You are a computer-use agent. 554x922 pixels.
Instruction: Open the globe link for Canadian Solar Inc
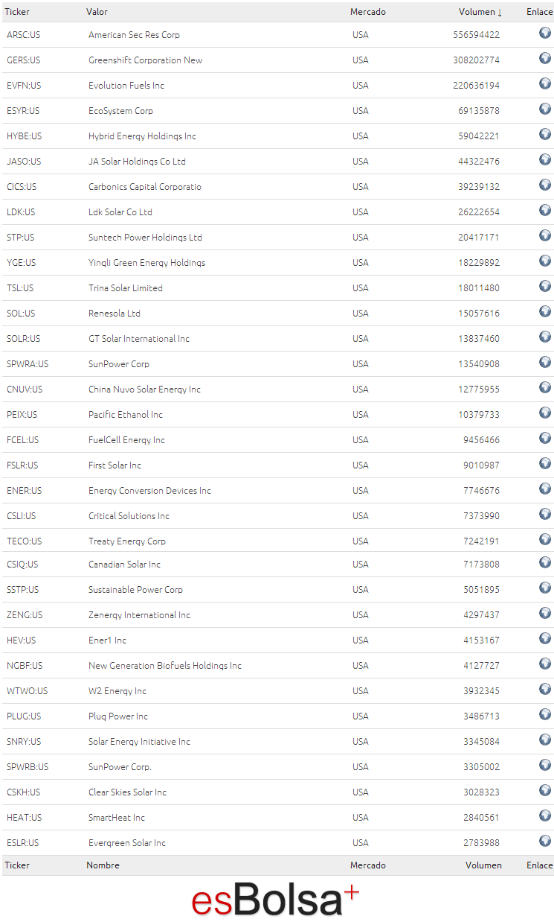point(545,562)
